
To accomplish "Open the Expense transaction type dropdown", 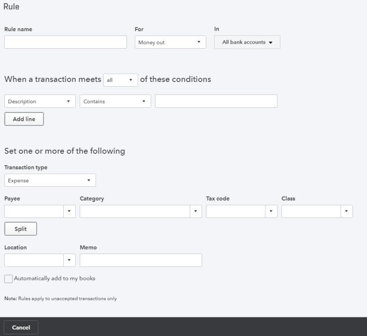I will point(50,180).
